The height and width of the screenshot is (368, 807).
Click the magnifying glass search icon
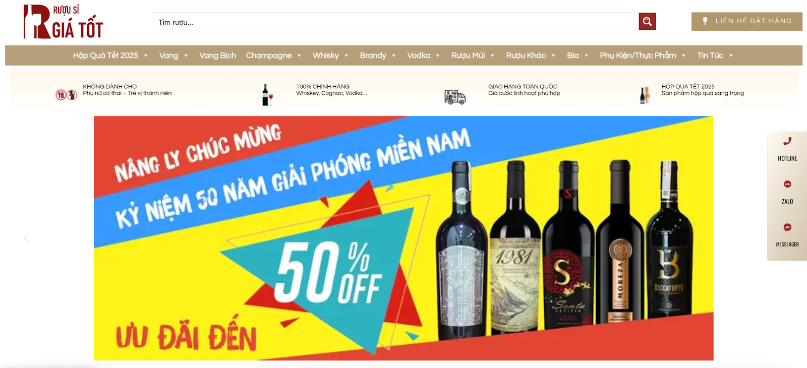coord(647,22)
